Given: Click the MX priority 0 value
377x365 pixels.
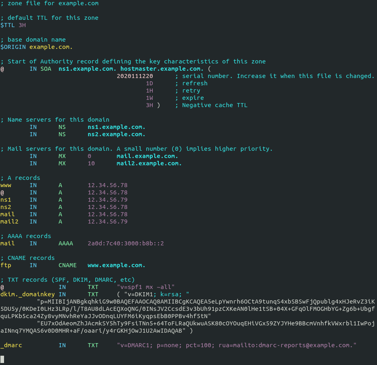Looking at the screenshot, I should click(89, 156).
